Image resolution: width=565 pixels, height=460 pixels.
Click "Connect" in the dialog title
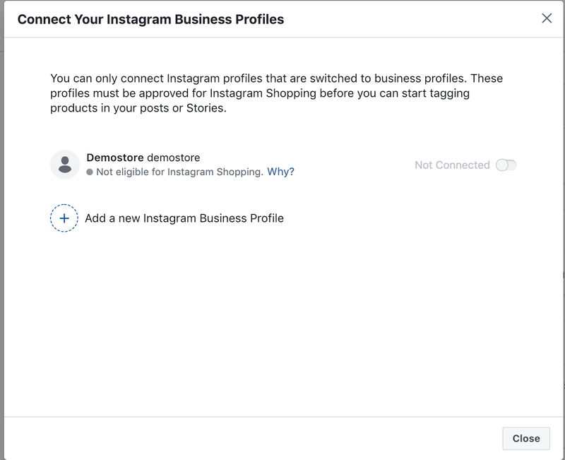(44, 19)
